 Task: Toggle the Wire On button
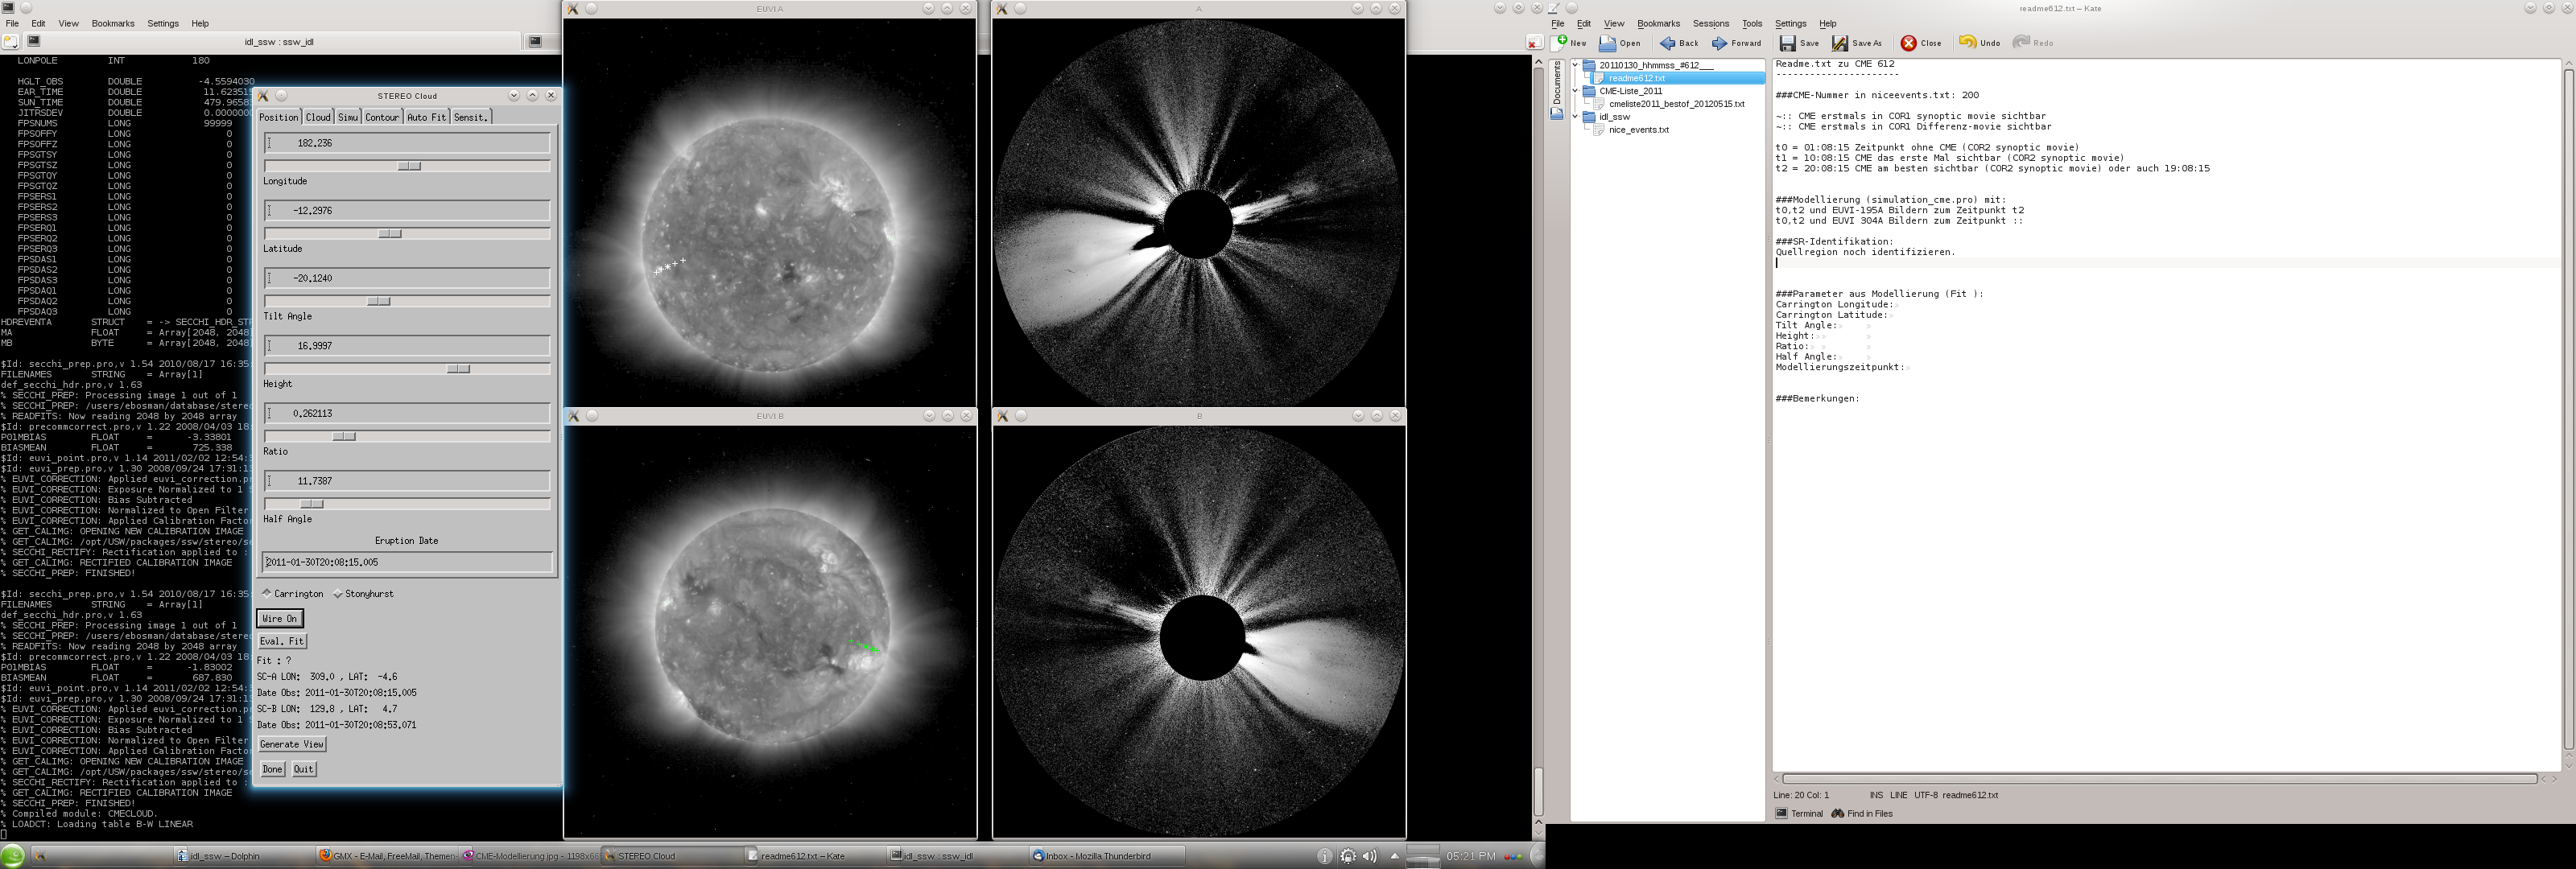279,619
